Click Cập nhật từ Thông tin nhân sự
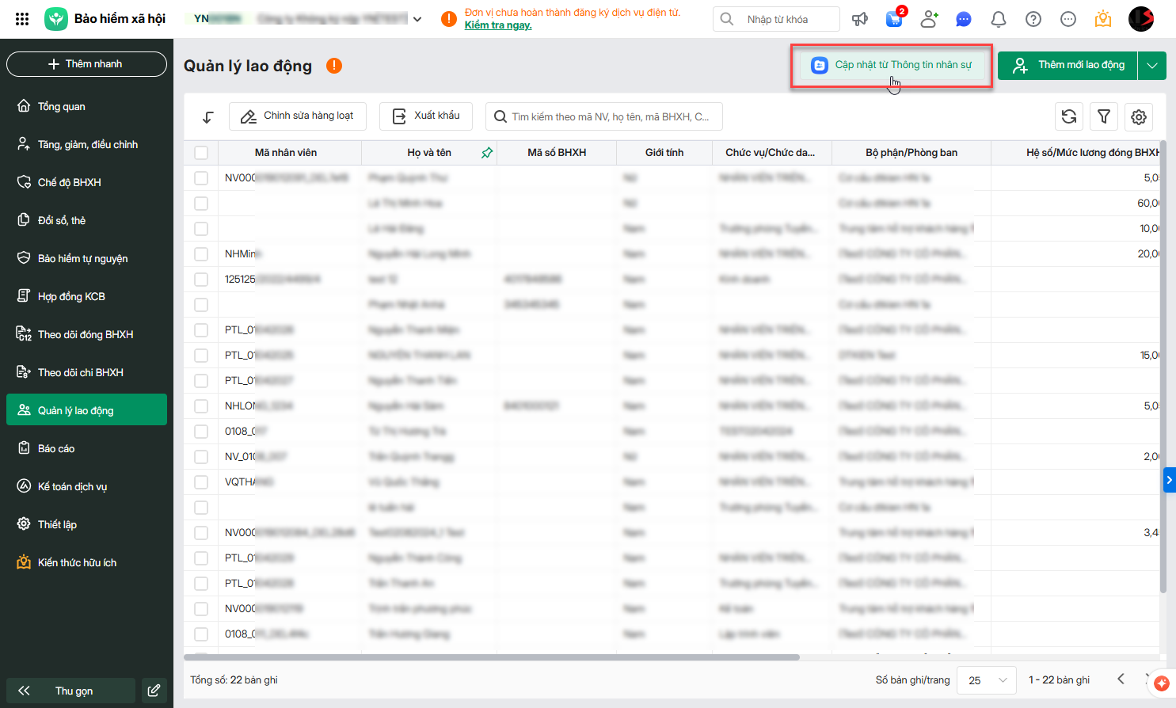This screenshot has height=708, width=1176. coord(892,65)
